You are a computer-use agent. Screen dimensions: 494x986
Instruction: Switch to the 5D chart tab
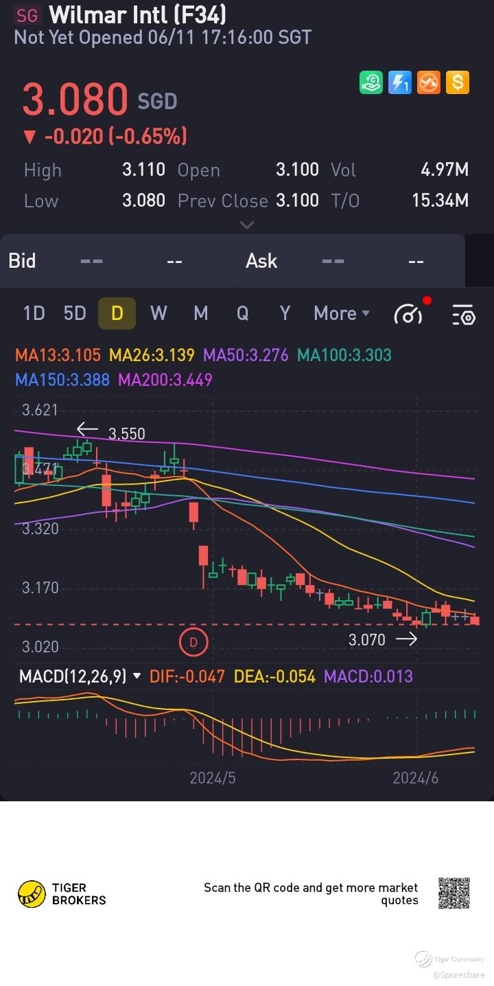(75, 313)
